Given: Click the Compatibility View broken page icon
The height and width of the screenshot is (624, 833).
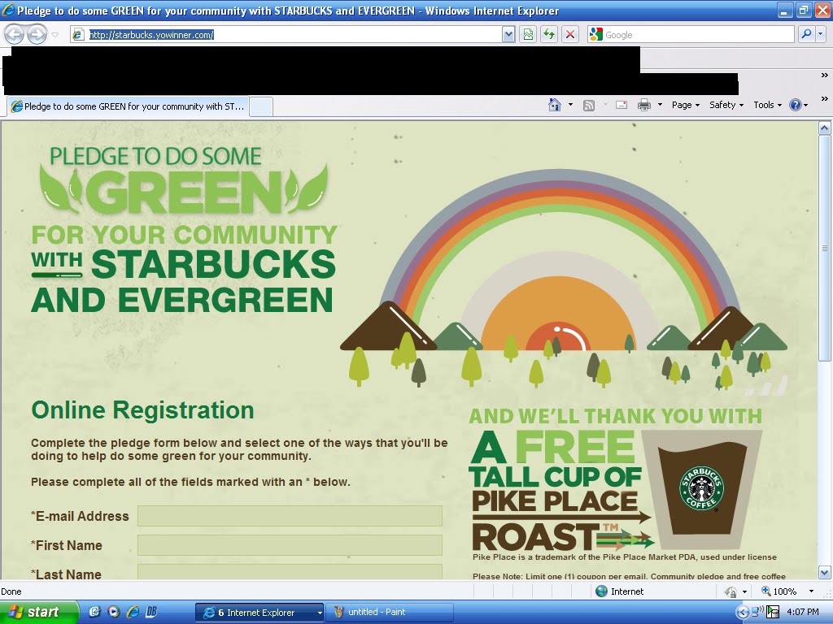Looking at the screenshot, I should 527,34.
